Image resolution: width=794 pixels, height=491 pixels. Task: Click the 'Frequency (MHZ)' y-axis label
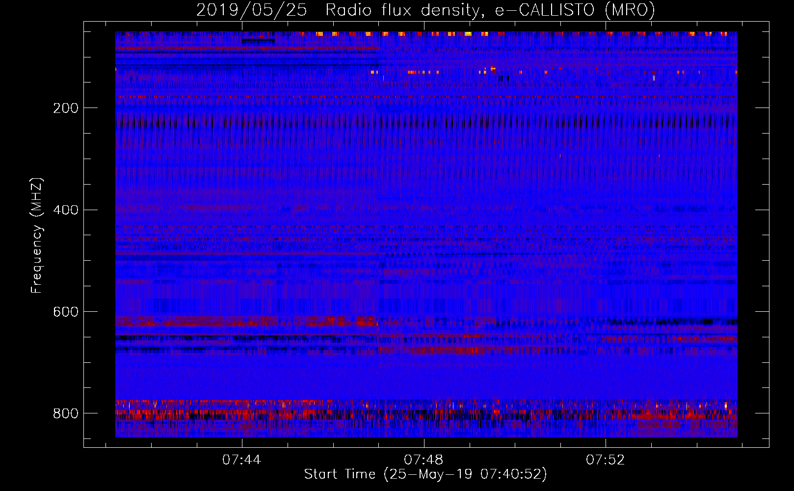[x=37, y=235]
